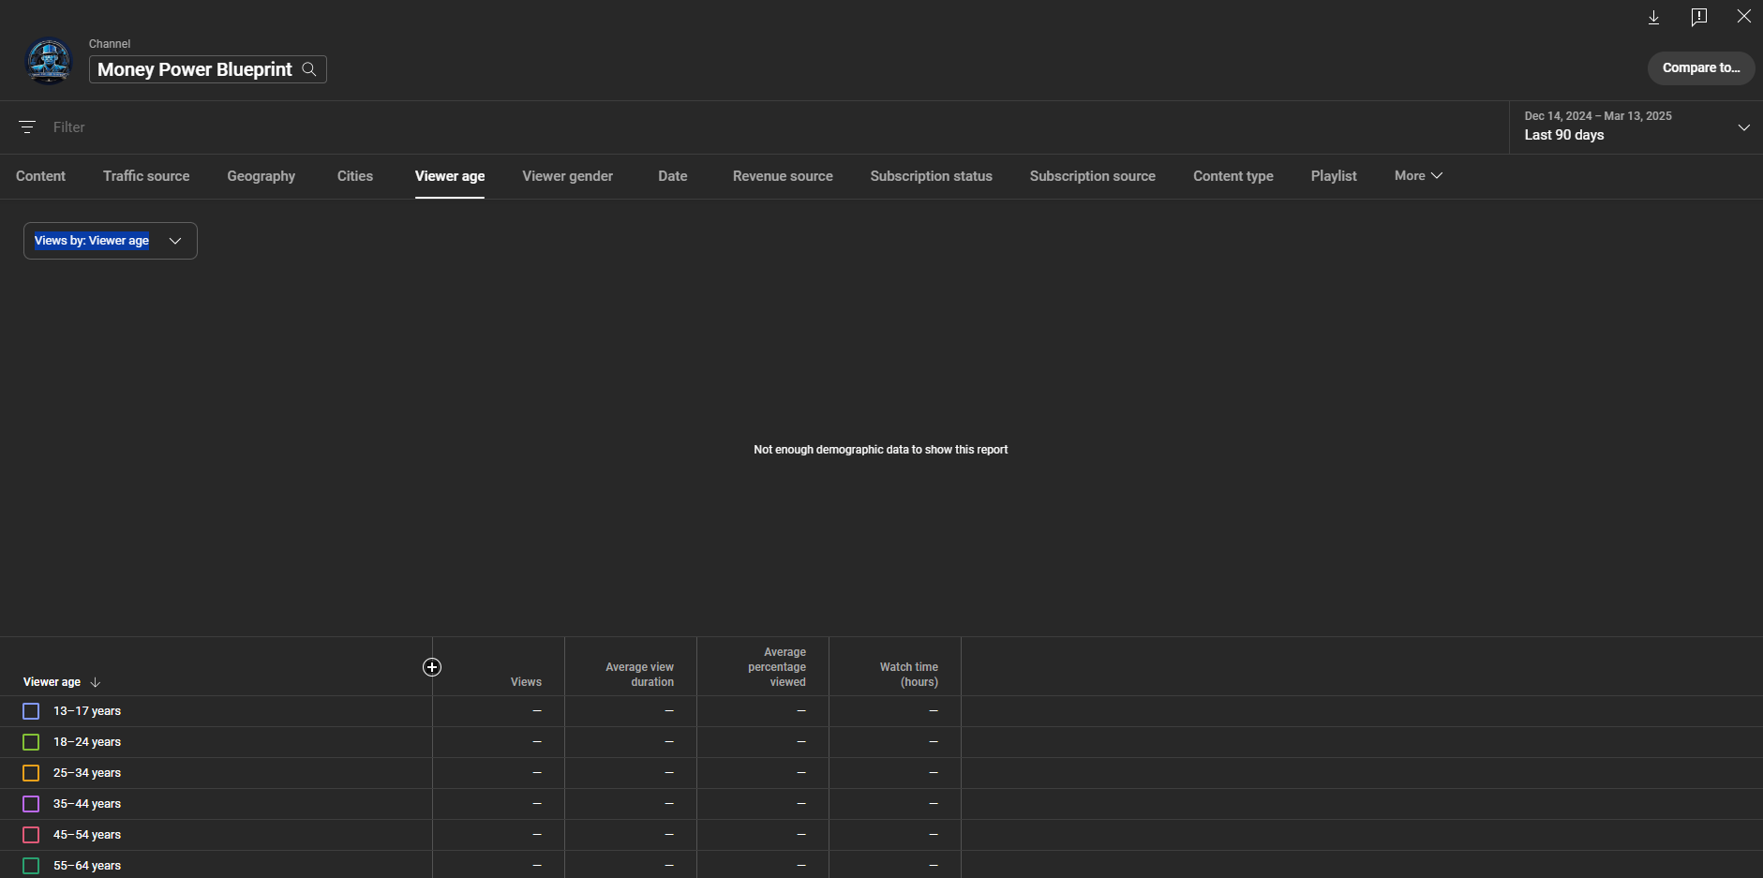Open the Money Power Blueprint channel selector
This screenshot has height=878, width=1763.
point(207,69)
